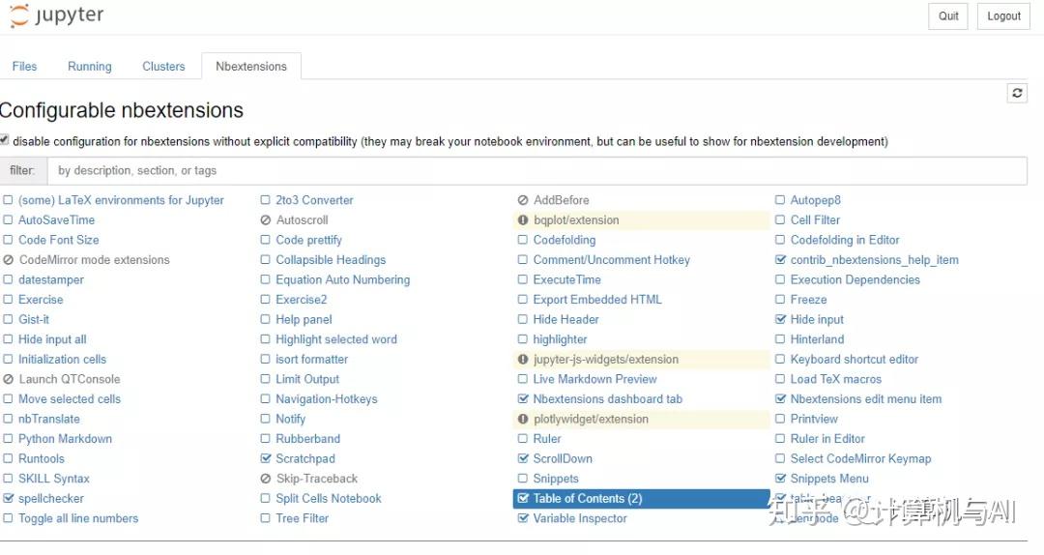Uncheck the spellchecker extension

coord(9,499)
